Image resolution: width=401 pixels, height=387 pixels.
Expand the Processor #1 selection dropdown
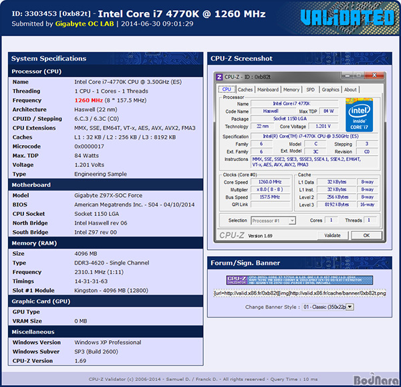tap(292, 221)
